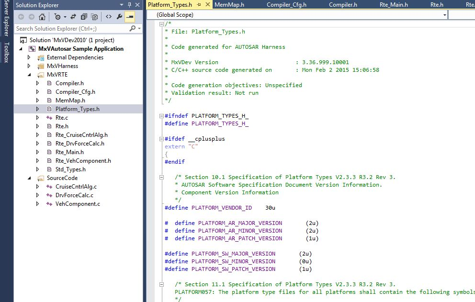The image size is (475, 302).
Task: Close the Solution Explorer panel
Action: click(x=137, y=5)
